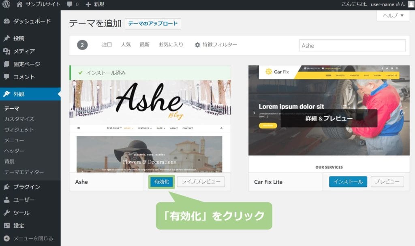Click the Car Fix Lite theme name
Screen dimensions: 415x246
(268, 182)
